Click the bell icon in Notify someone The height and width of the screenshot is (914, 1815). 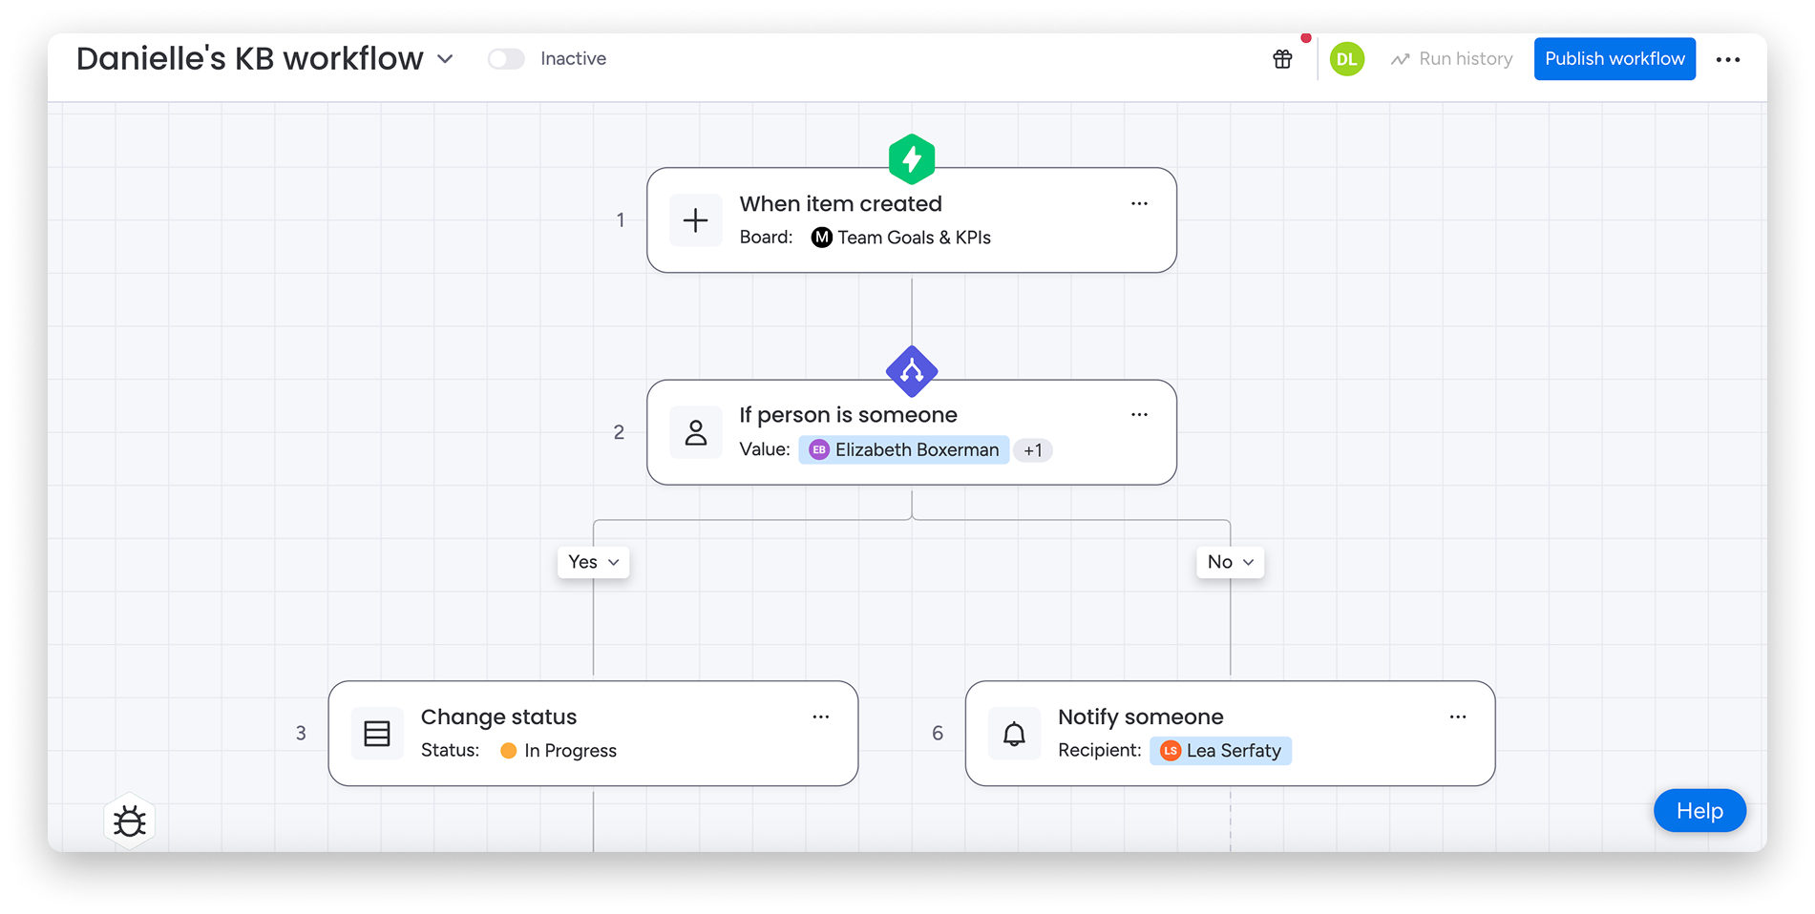click(1014, 734)
